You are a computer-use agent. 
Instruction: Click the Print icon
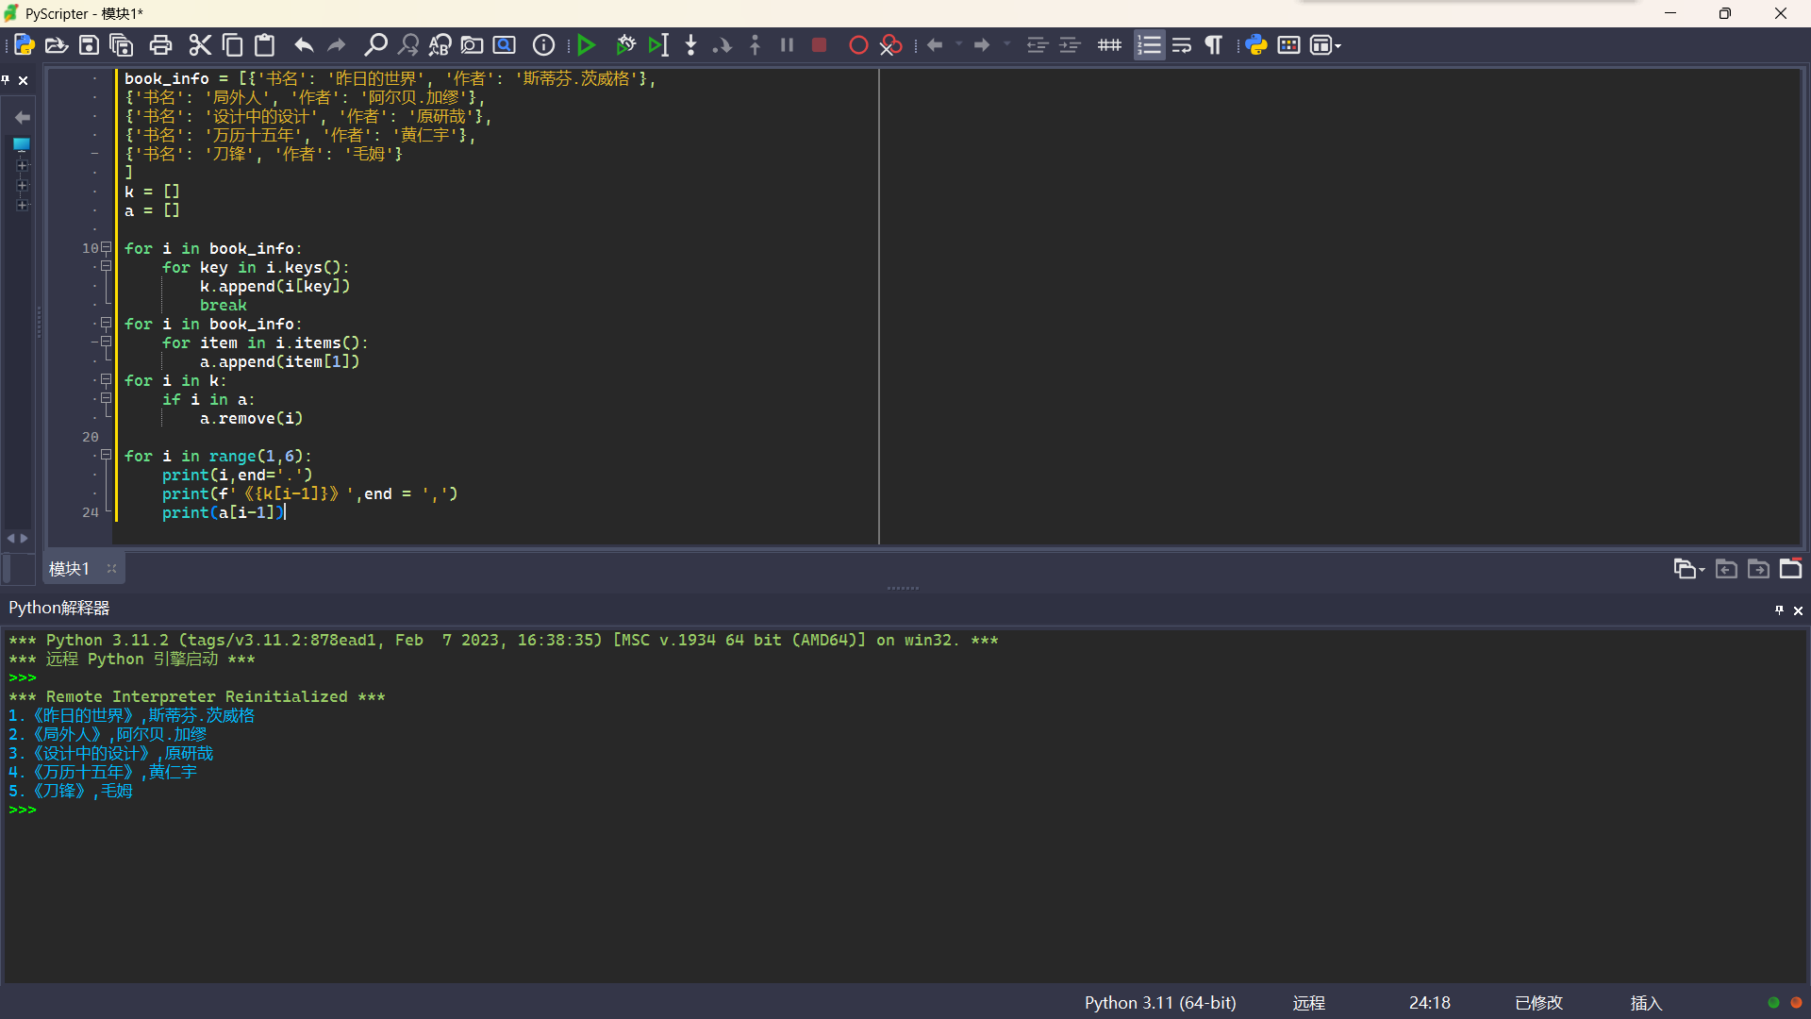click(160, 45)
